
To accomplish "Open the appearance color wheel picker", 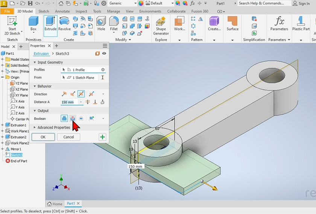I will (141, 3).
